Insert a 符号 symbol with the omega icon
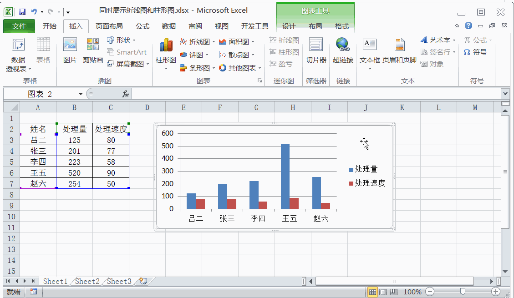 pyautogui.click(x=475, y=52)
